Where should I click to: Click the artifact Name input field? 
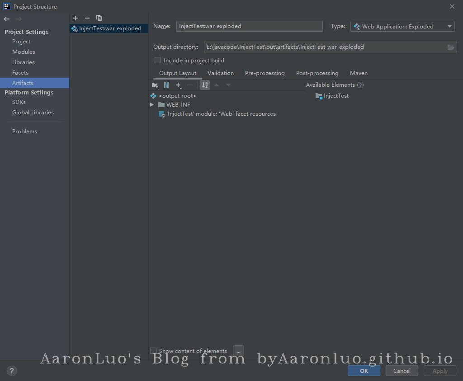click(x=249, y=26)
